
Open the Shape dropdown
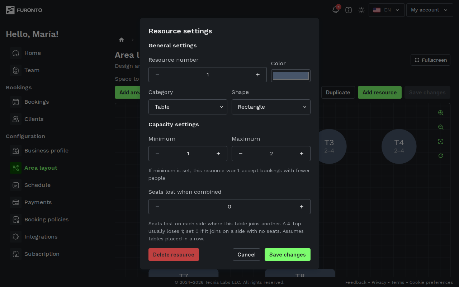(x=271, y=107)
